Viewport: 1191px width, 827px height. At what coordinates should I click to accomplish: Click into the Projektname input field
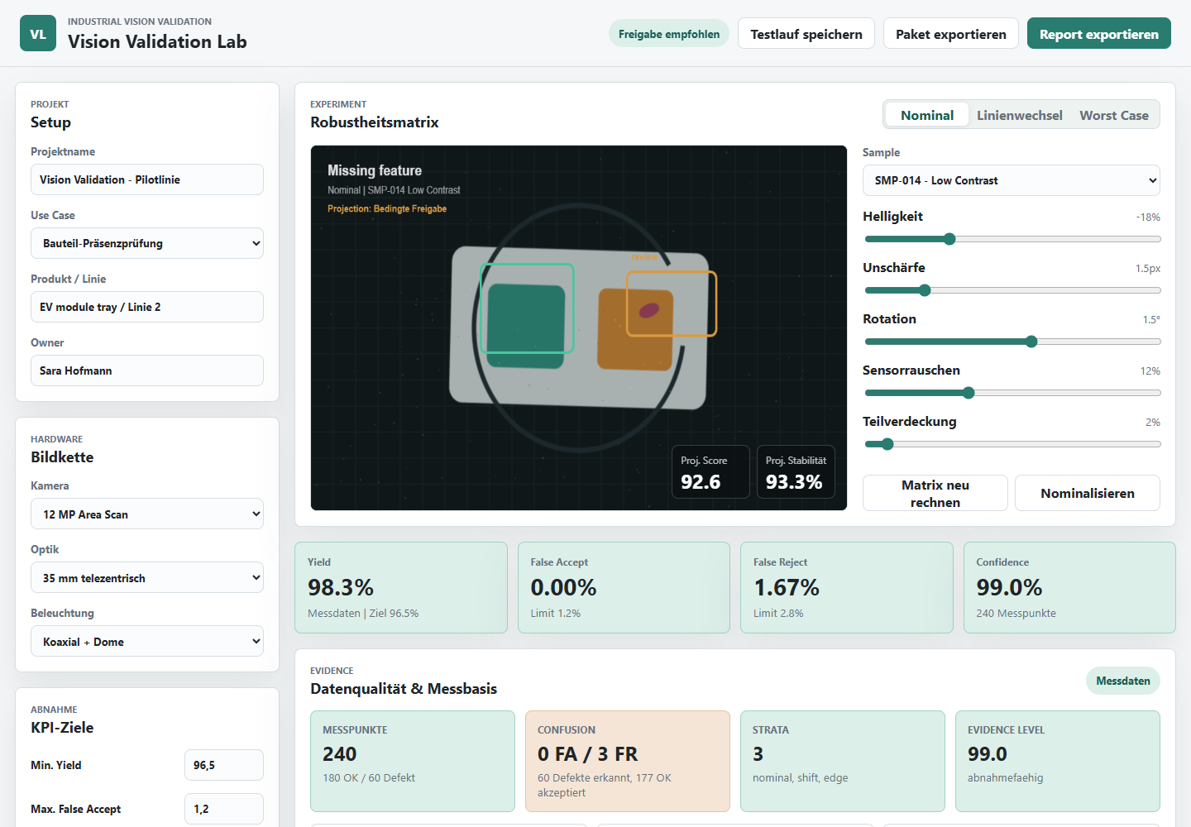pos(147,179)
